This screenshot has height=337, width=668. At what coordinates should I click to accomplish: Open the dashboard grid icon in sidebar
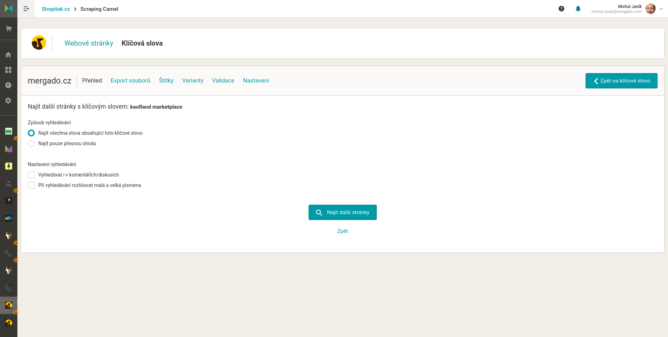pos(8,70)
